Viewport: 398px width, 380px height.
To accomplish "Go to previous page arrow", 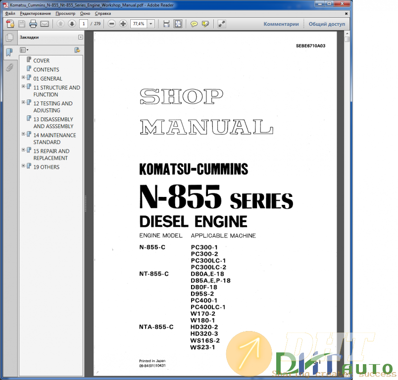I will (x=60, y=24).
